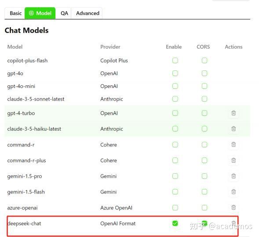Viewport: 259px width, 237px height.
Task: Click the gemini-1.5-pro model name
Action: 25,176
